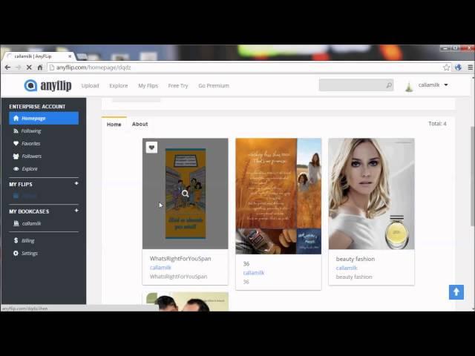Stop page loading with the X button

pos(29,67)
